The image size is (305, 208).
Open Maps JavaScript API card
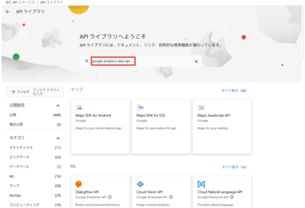(222, 127)
